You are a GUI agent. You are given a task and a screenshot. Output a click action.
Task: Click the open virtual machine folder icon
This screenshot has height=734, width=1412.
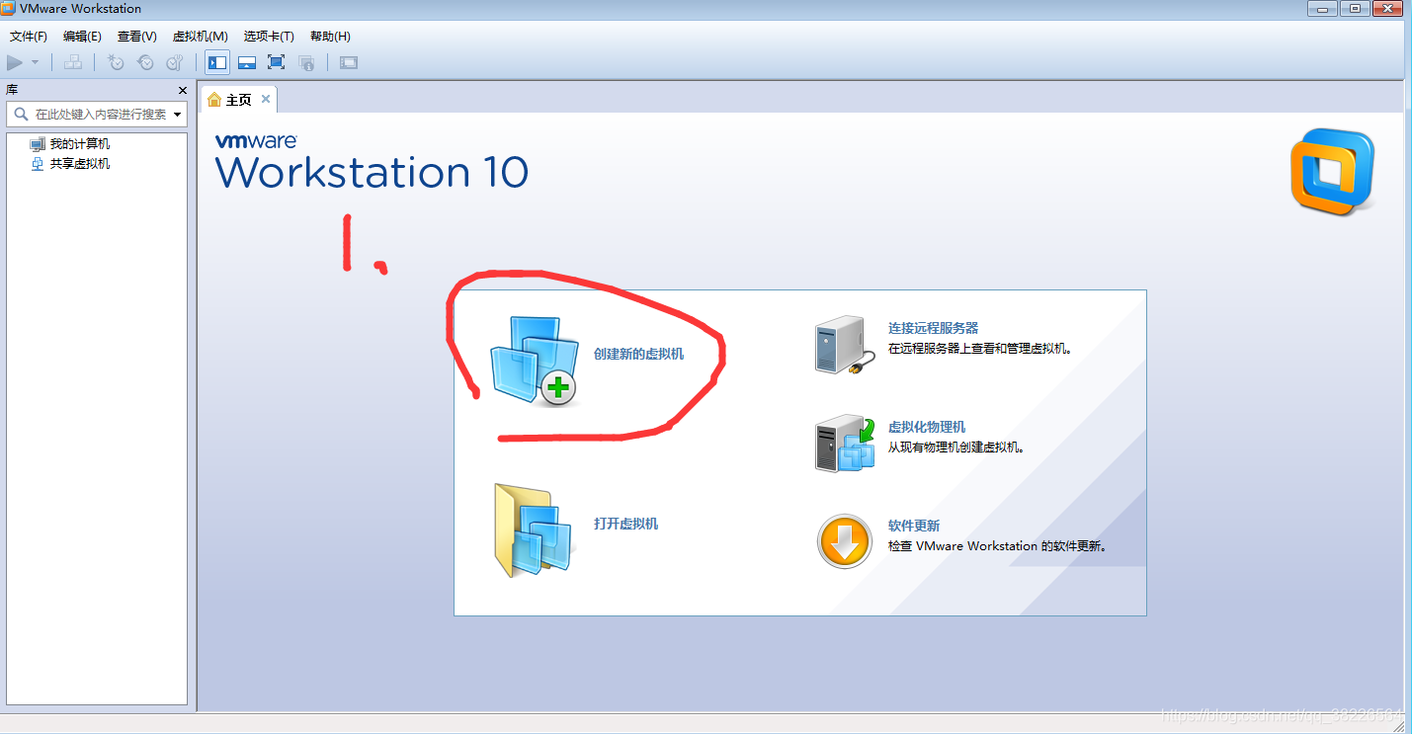pyautogui.click(x=535, y=530)
